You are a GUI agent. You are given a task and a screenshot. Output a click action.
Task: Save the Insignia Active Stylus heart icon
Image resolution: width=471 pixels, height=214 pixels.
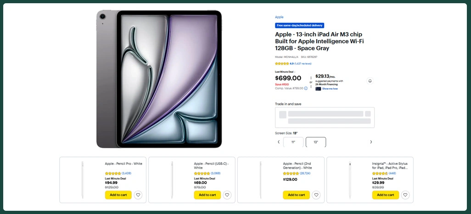point(405,195)
